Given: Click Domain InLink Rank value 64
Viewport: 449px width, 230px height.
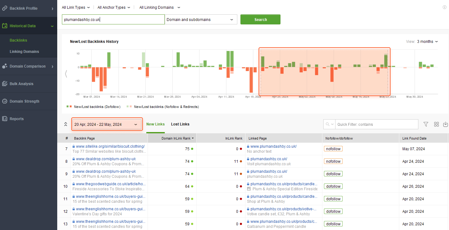Looking at the screenshot, I should click(x=187, y=187).
